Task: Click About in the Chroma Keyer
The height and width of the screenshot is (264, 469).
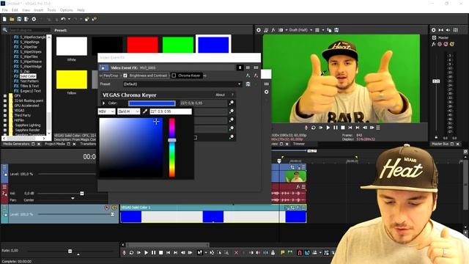Action: 220,95
